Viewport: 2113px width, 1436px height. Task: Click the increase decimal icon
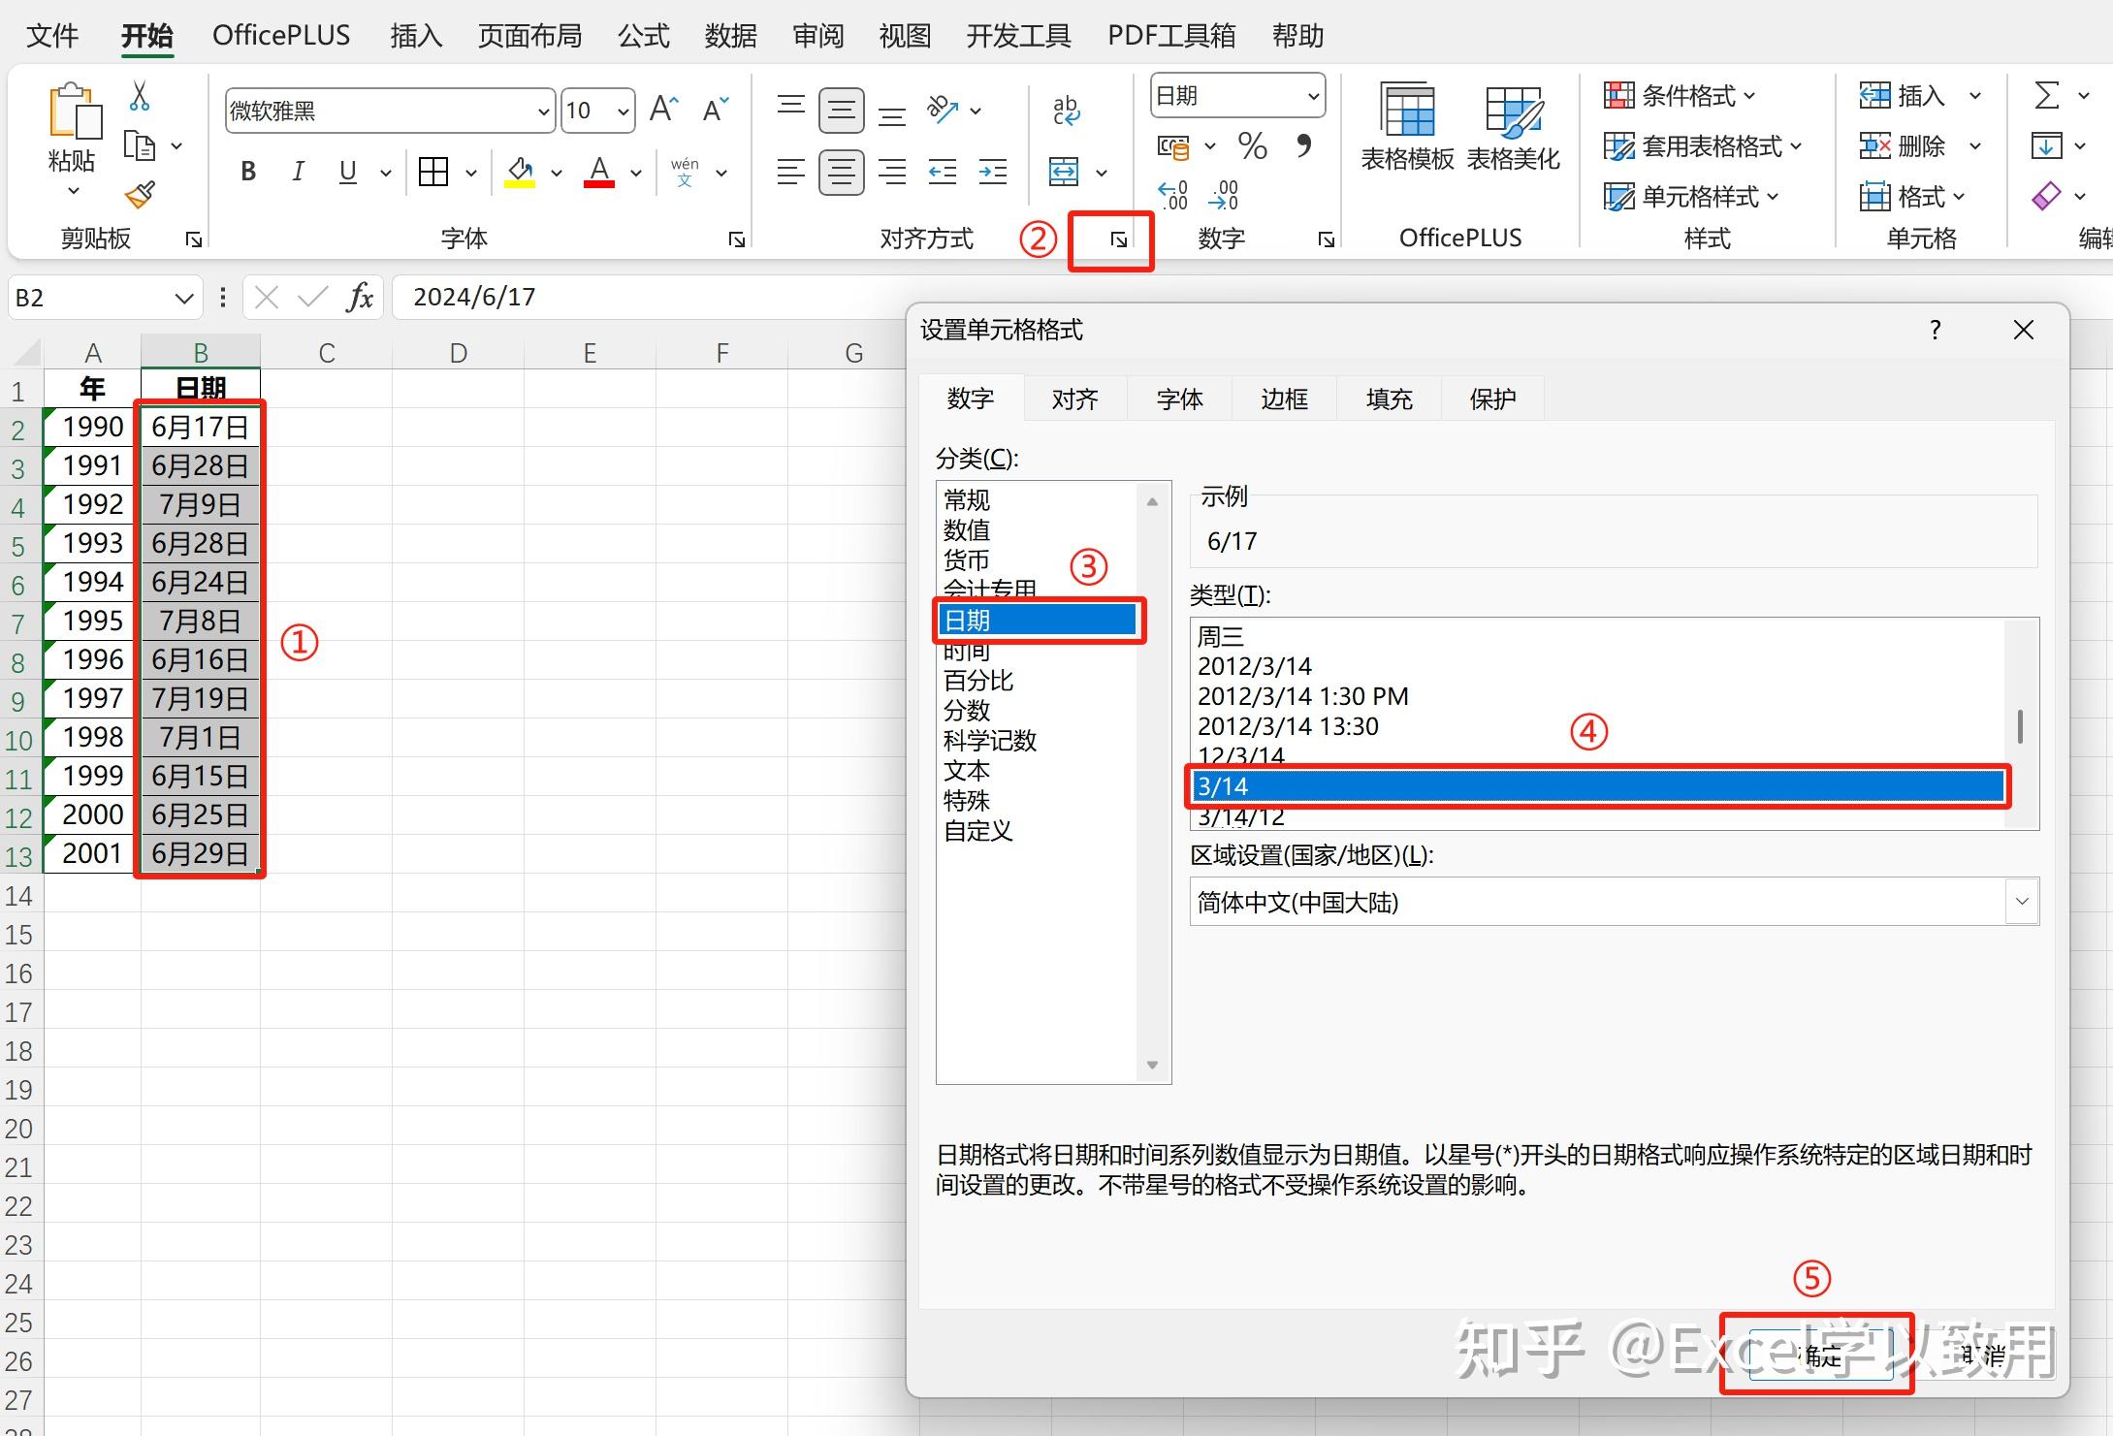(x=1173, y=195)
